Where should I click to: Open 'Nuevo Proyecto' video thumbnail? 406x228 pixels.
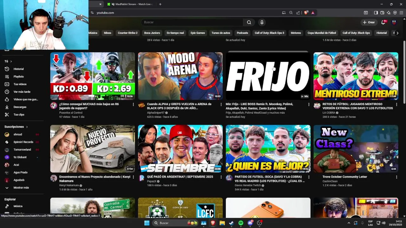pyautogui.click(x=93, y=149)
